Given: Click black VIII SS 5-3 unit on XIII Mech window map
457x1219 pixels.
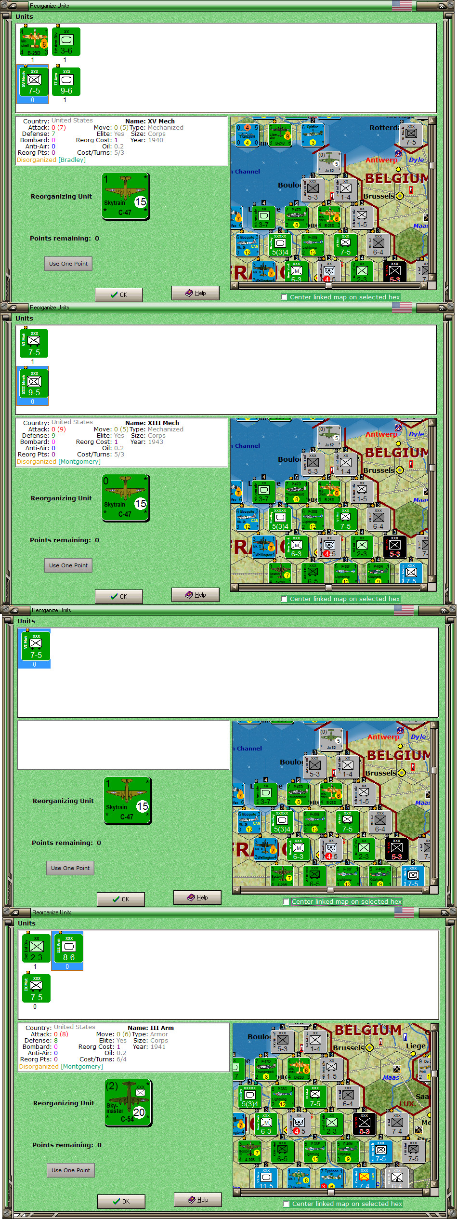Looking at the screenshot, I should pos(395,547).
